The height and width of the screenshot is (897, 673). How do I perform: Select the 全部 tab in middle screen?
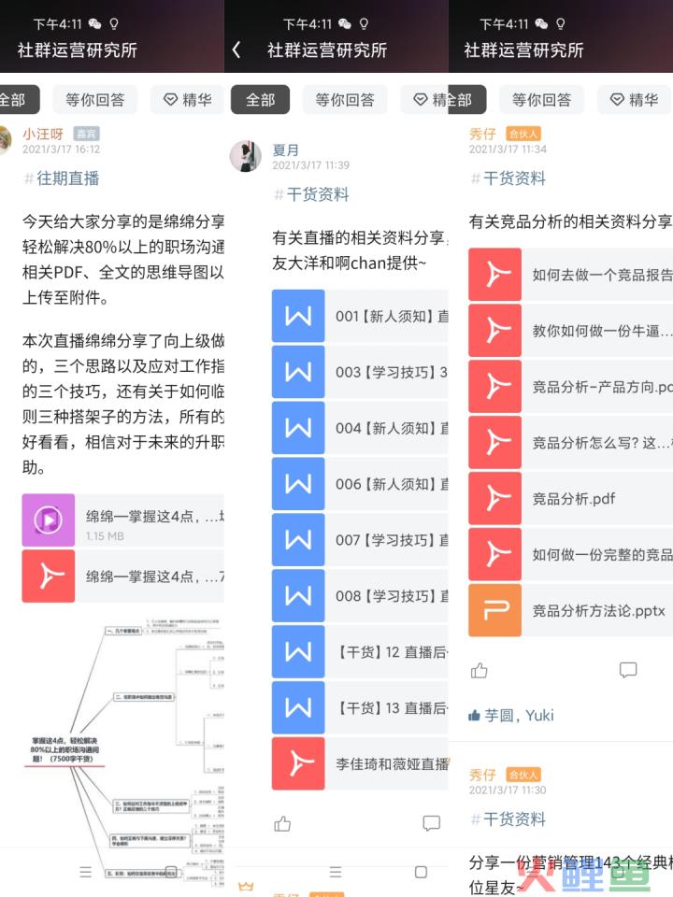tap(261, 100)
